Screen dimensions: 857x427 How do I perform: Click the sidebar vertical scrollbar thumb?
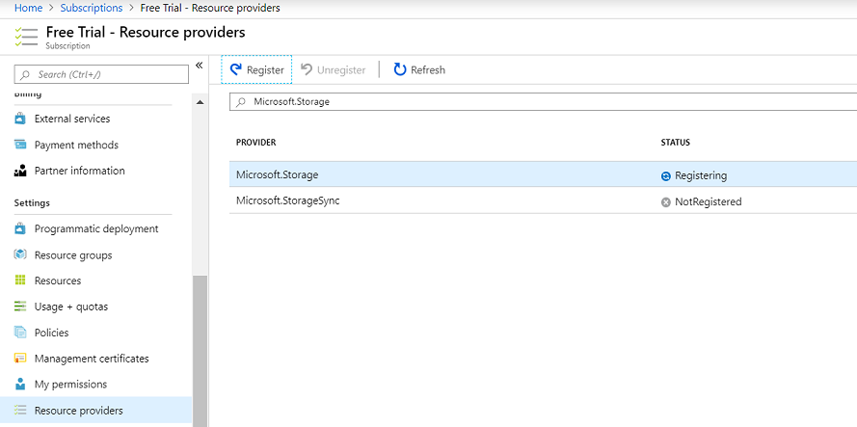pos(201,347)
